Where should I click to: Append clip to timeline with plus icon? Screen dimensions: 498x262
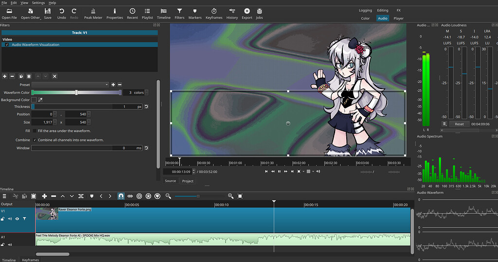[x=44, y=196]
